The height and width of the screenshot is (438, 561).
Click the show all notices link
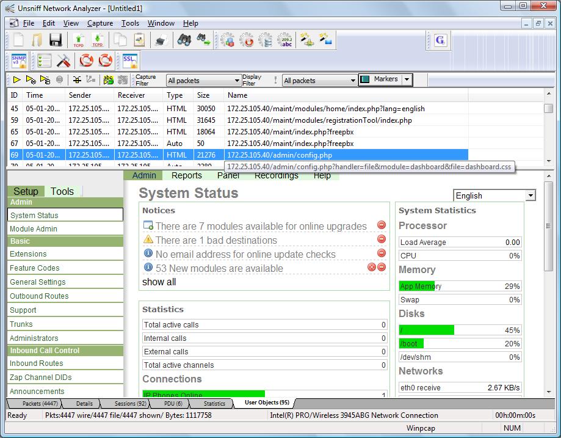(x=159, y=282)
